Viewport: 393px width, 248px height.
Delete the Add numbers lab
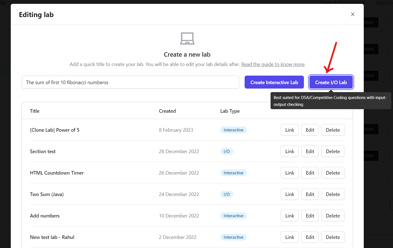333,216
